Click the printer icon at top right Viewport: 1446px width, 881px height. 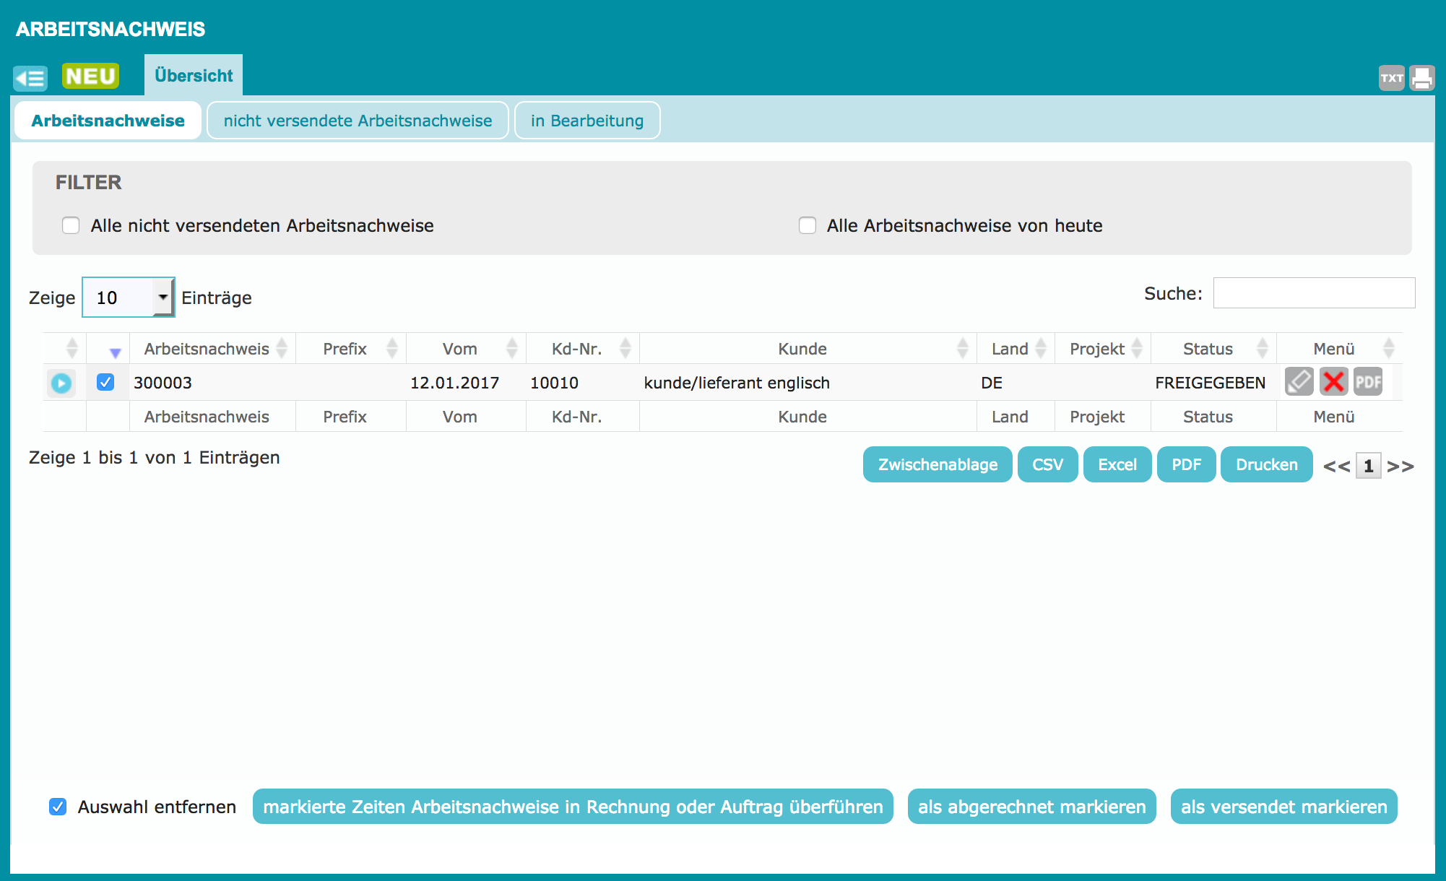point(1421,78)
